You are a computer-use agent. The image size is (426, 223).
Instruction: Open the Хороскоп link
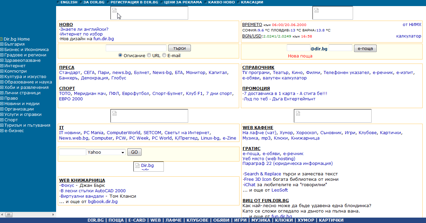[307, 133]
